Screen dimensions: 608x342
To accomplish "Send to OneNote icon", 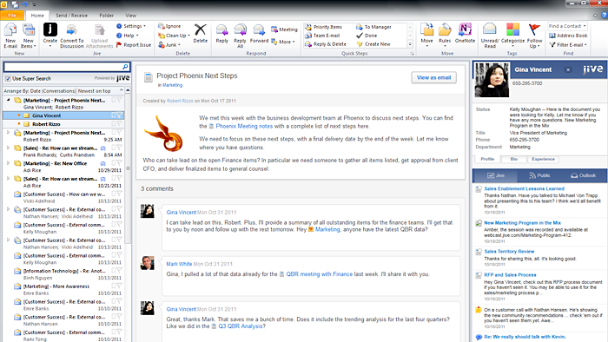I will pos(465,30).
